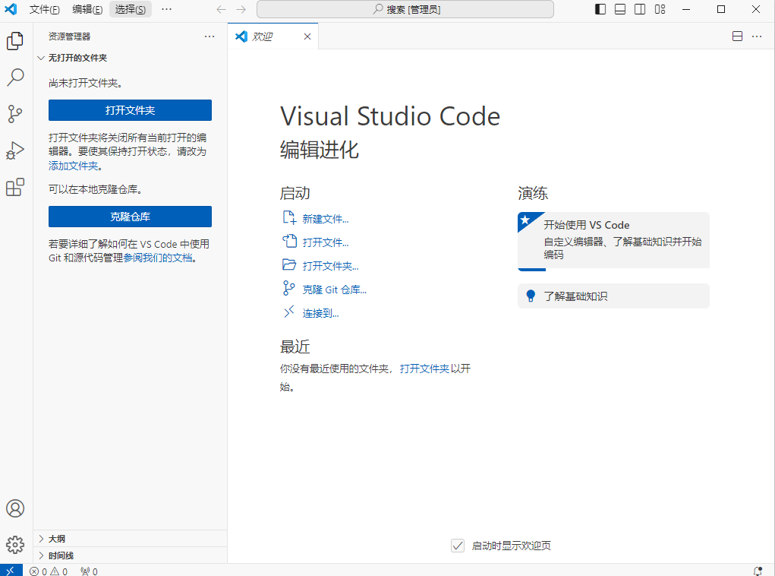Open the Manage gear icon
This screenshot has width=775, height=576.
pyautogui.click(x=15, y=545)
